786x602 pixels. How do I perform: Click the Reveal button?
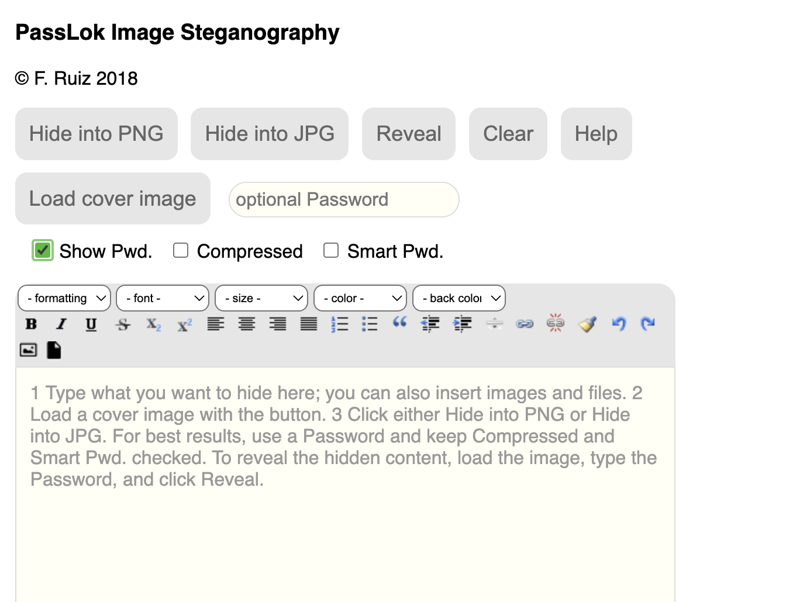(x=409, y=134)
